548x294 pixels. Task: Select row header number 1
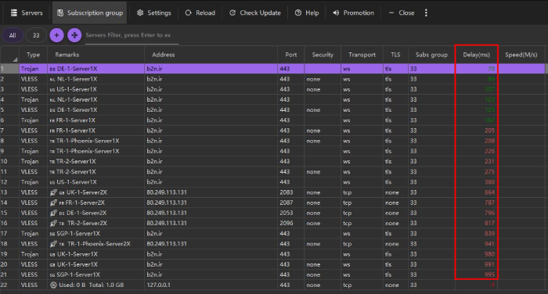click(9, 69)
